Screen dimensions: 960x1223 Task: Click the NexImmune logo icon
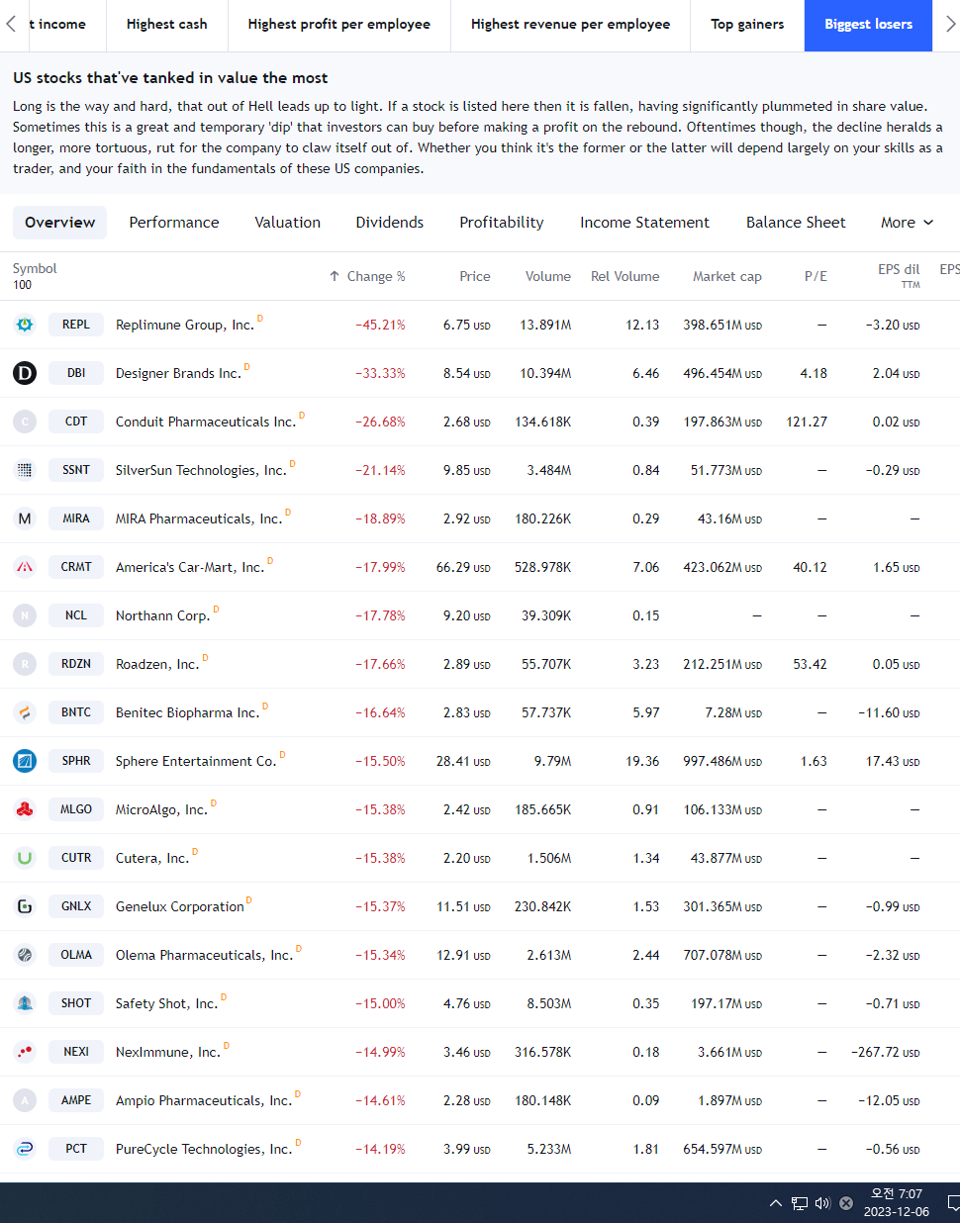[x=25, y=1052]
